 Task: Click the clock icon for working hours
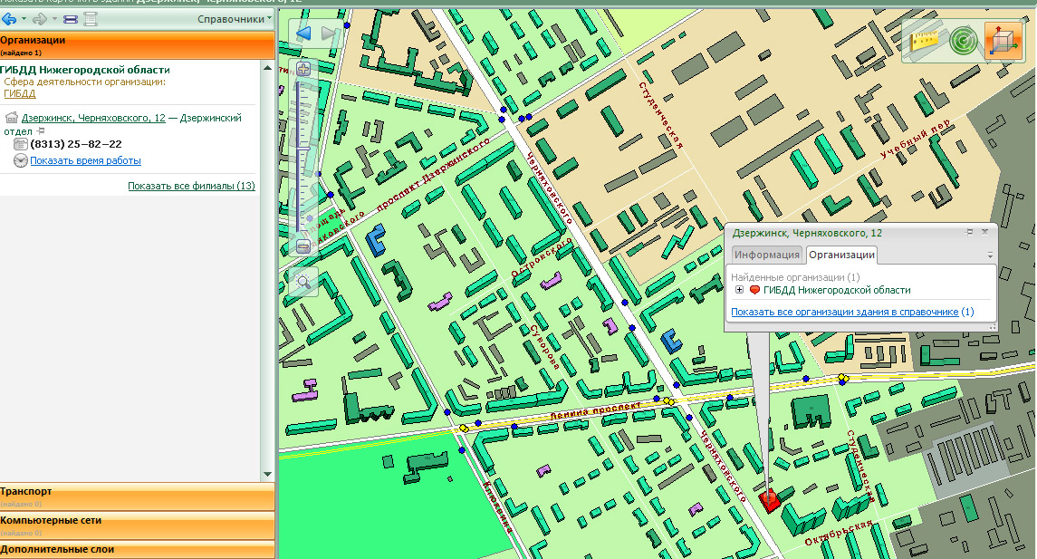21,160
